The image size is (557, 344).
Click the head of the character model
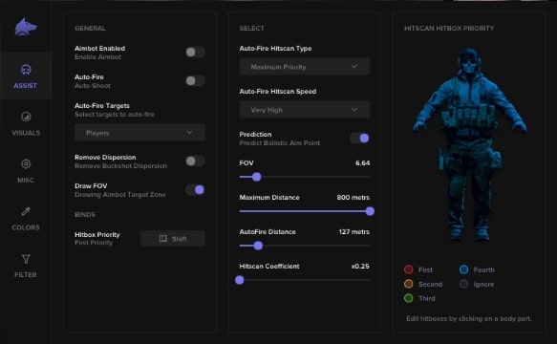coord(469,62)
